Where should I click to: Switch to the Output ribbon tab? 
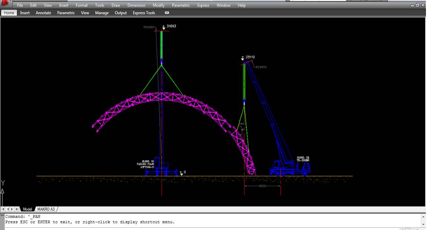click(x=121, y=13)
